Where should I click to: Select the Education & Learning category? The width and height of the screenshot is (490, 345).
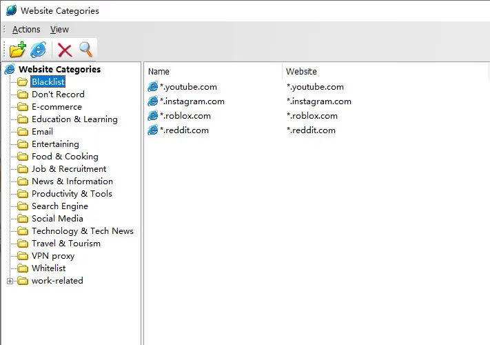point(74,119)
